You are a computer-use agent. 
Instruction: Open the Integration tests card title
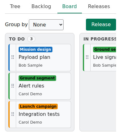pos(39,114)
